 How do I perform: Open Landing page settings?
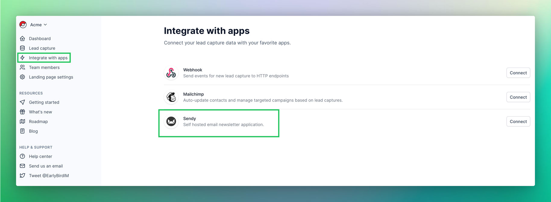click(51, 77)
